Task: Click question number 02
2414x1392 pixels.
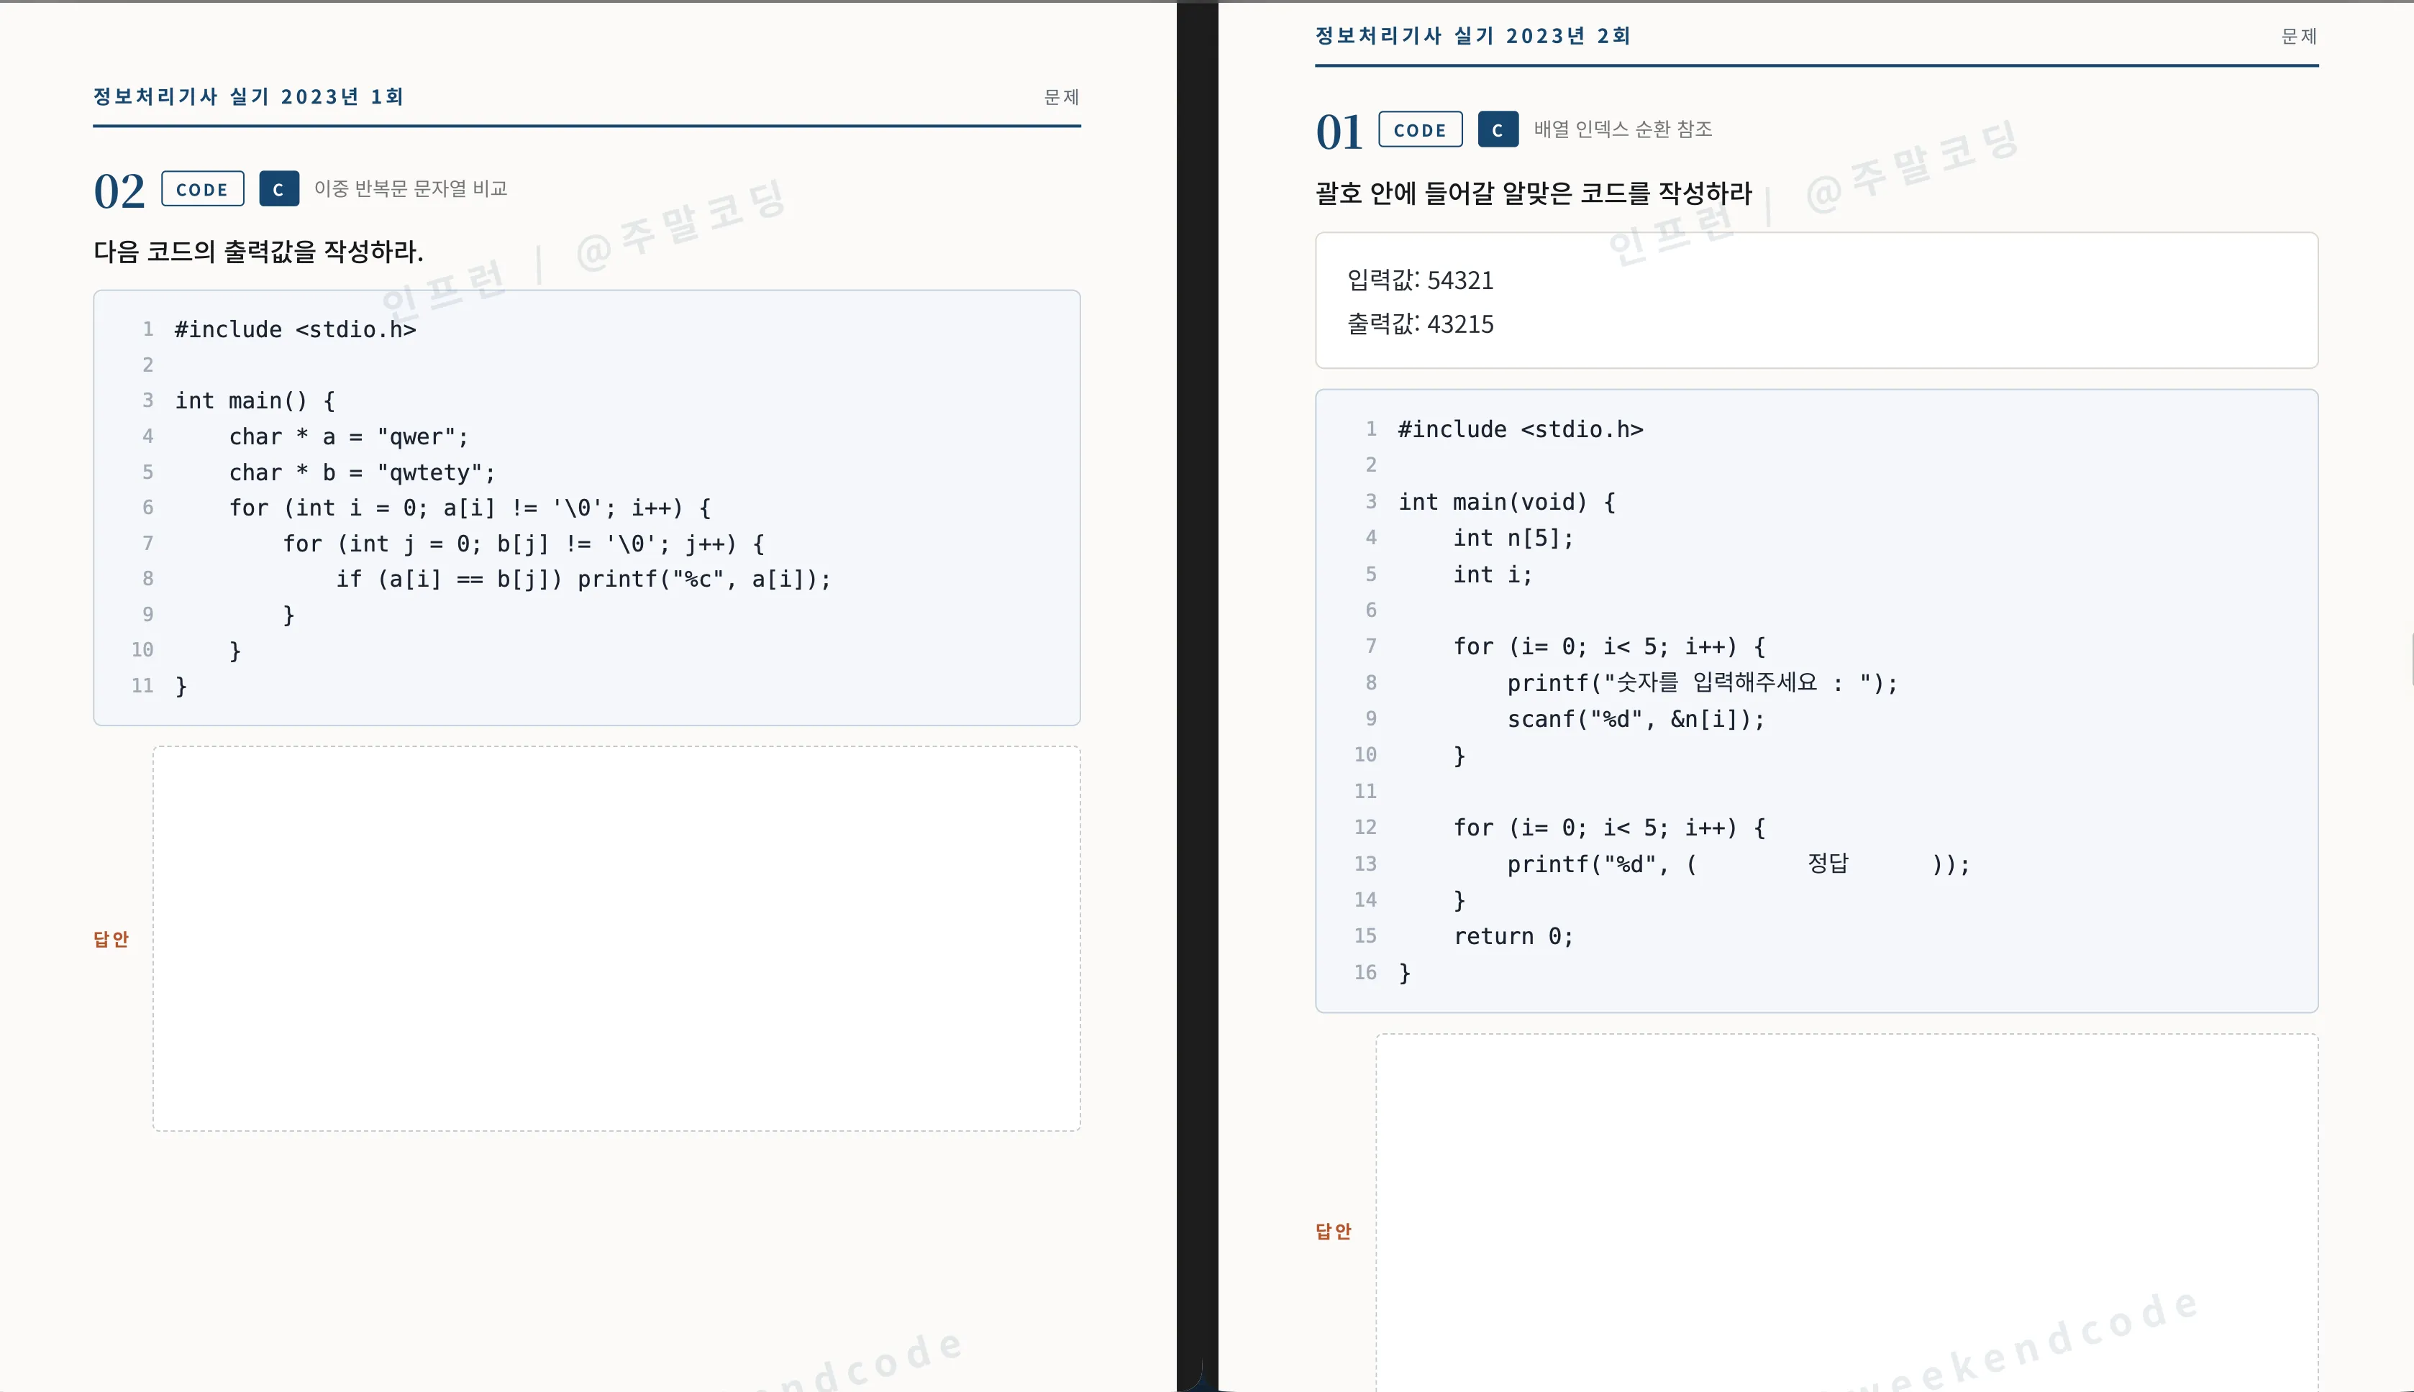Action: pyautogui.click(x=119, y=191)
